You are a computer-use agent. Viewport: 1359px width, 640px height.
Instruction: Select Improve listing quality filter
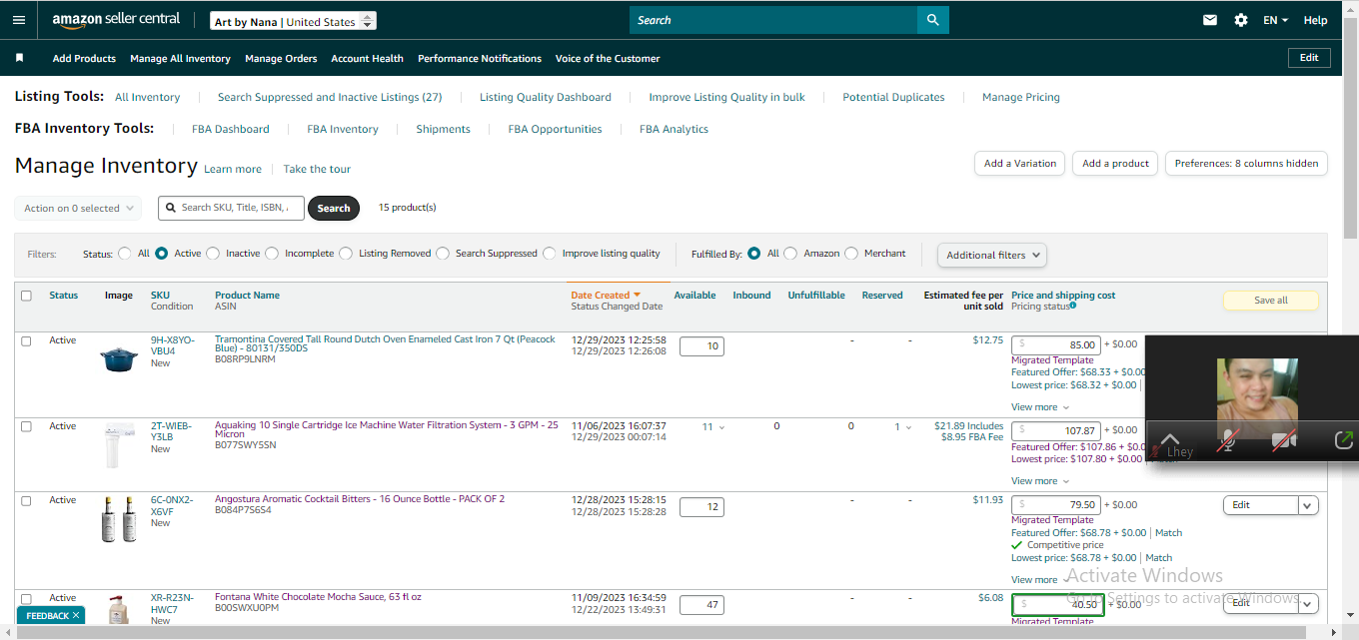pos(550,254)
